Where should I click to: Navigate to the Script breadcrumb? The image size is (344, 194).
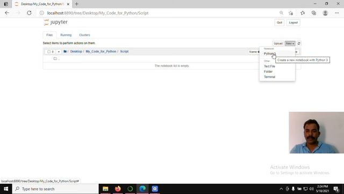pyautogui.click(x=124, y=52)
